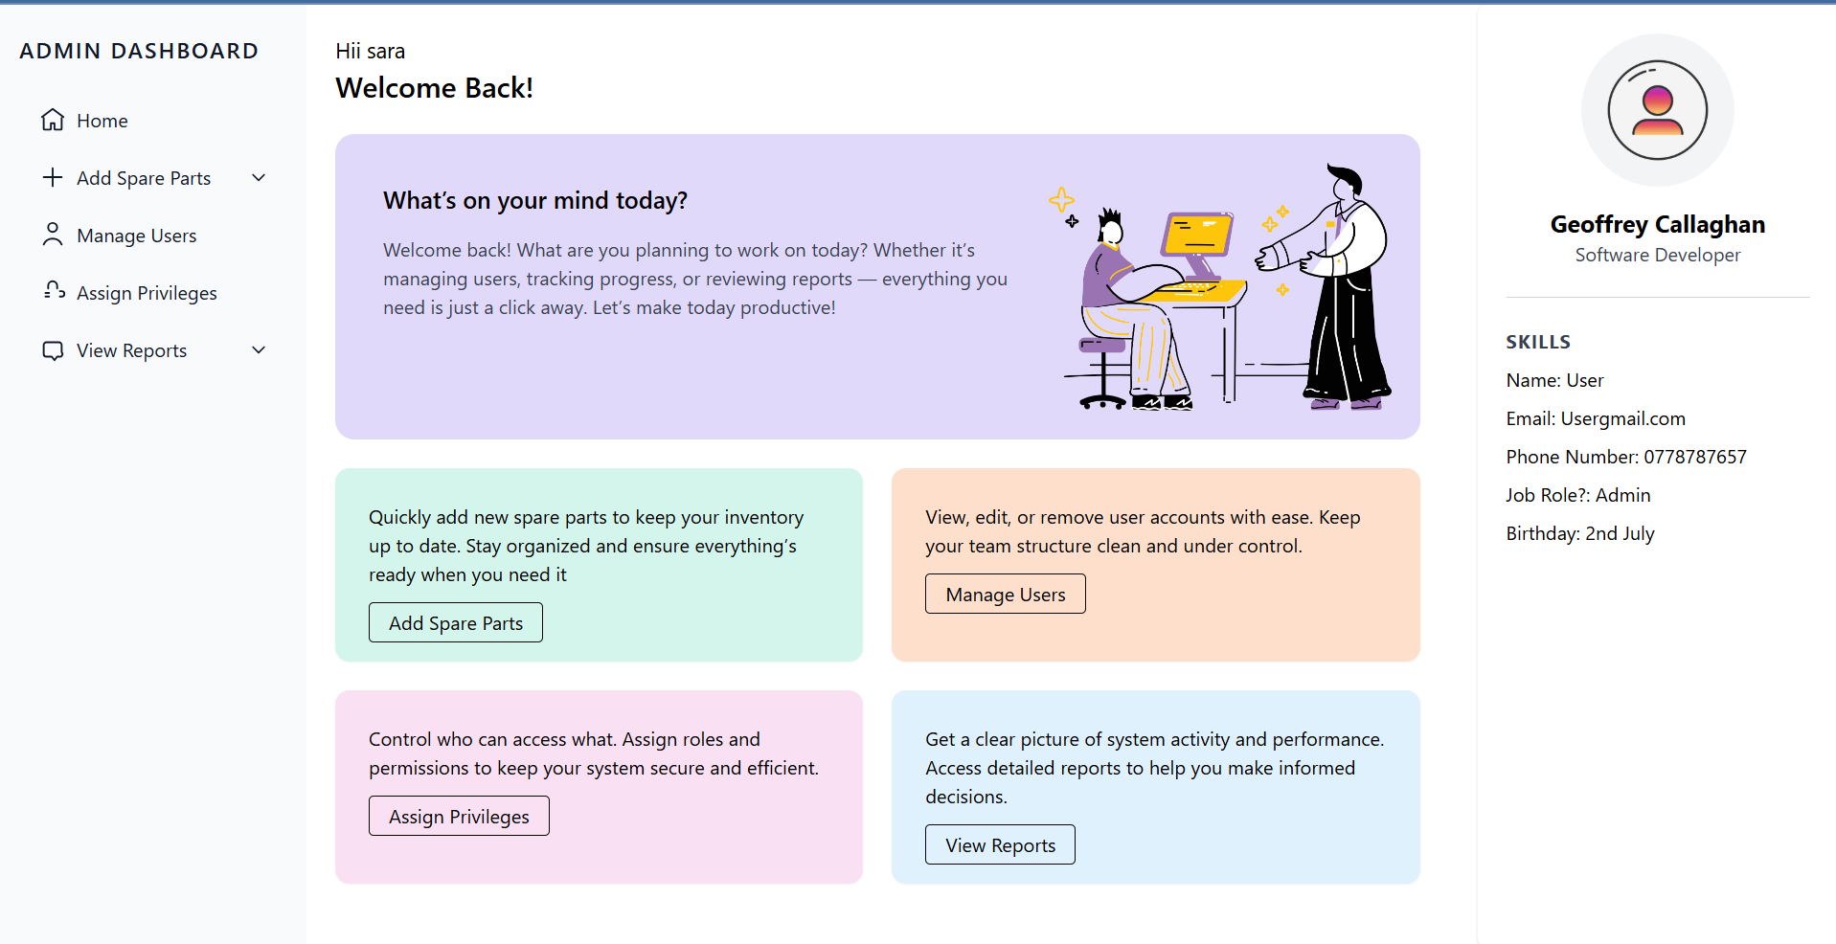
Task: Click the Geoffrey Callaghan profile name
Action: point(1657,224)
